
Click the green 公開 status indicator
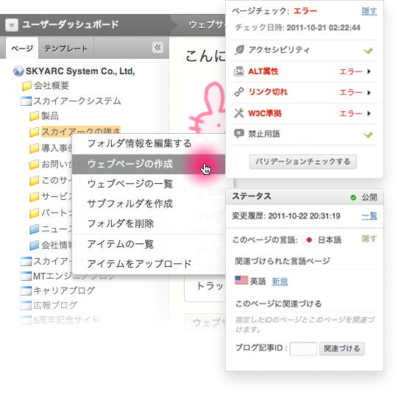(353, 198)
